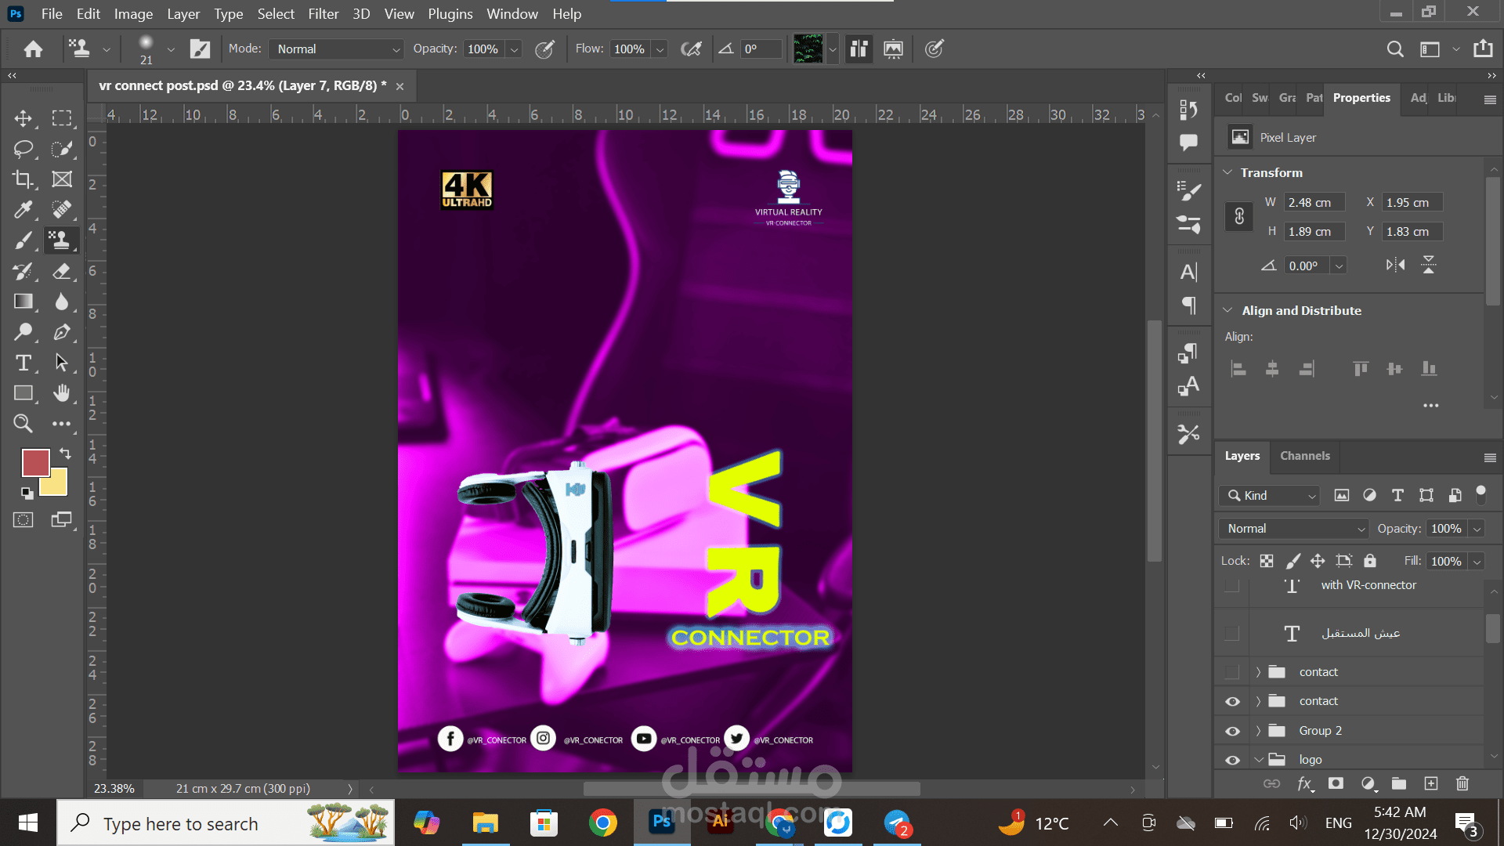This screenshot has width=1504, height=846.
Task: Open the Filter menu
Action: tap(323, 13)
